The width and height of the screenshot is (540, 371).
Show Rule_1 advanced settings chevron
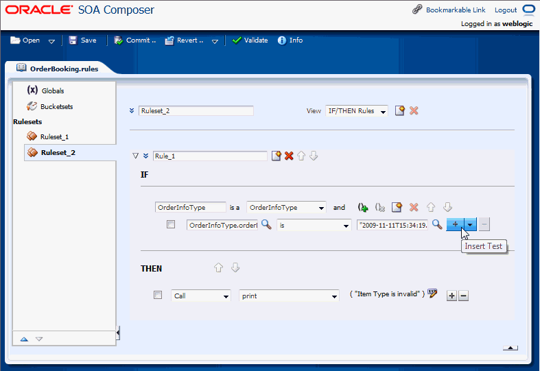point(145,156)
